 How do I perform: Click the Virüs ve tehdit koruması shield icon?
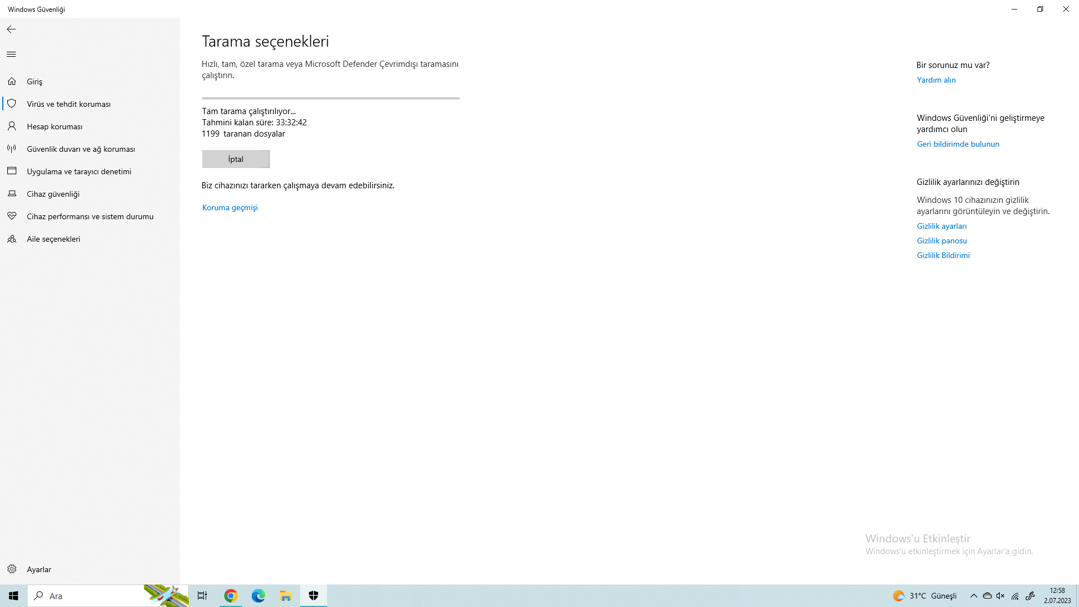[x=12, y=104]
